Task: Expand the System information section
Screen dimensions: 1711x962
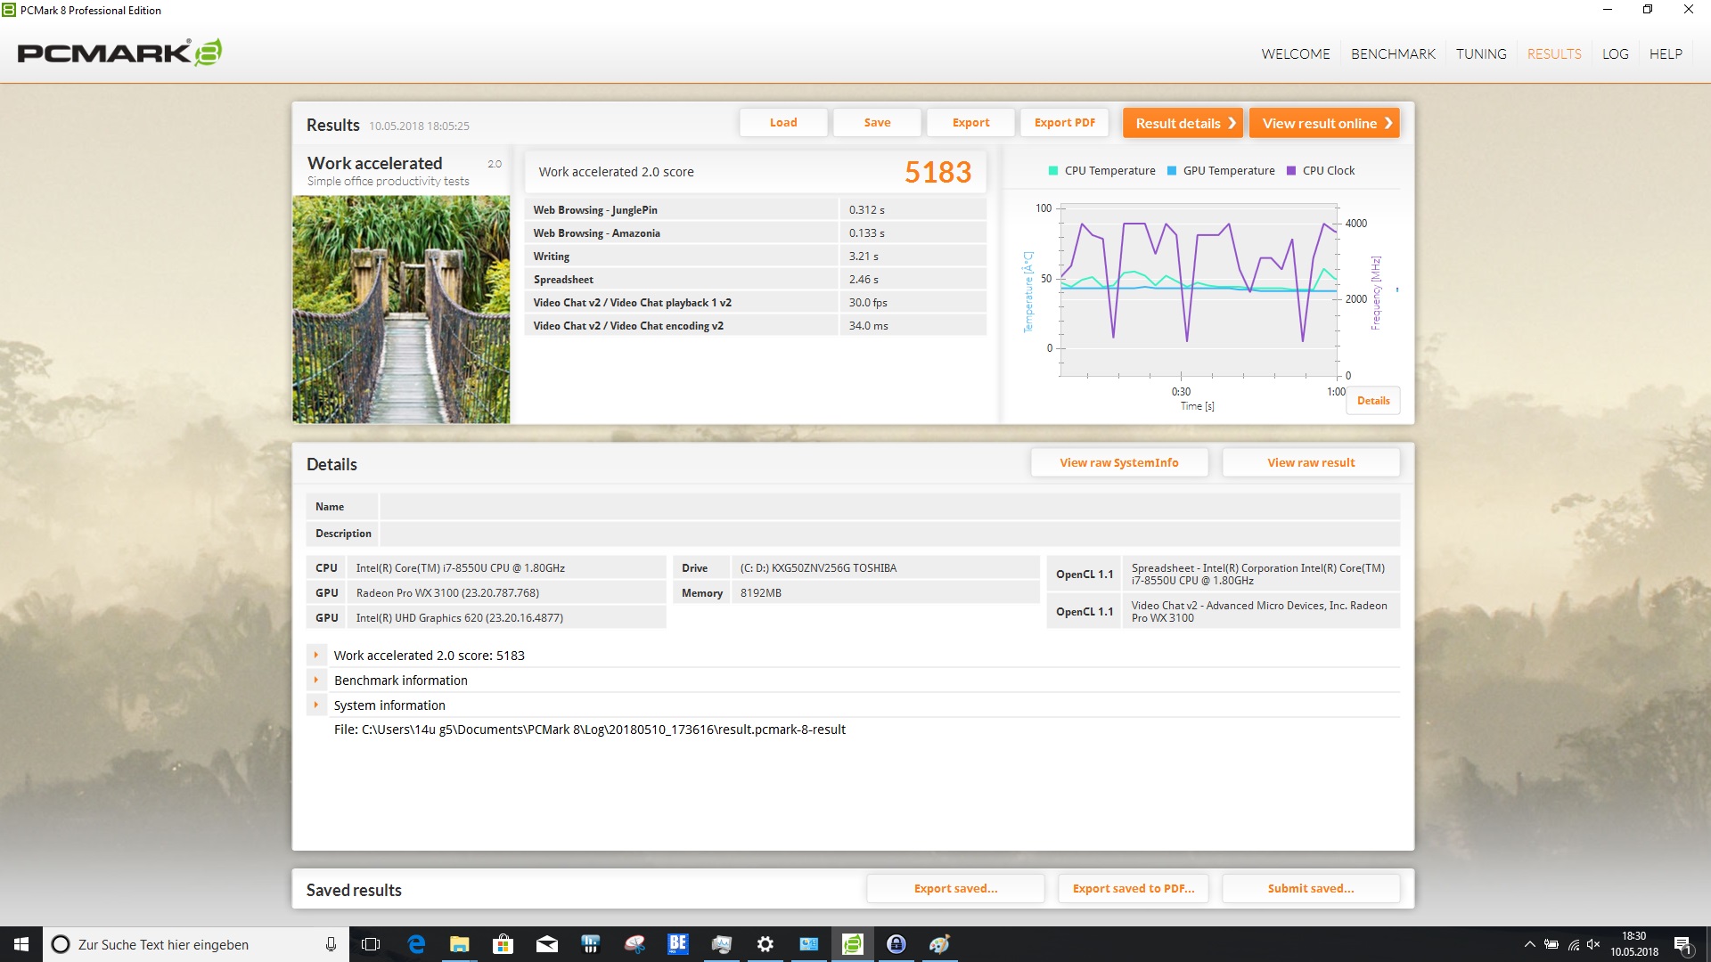Action: click(315, 705)
